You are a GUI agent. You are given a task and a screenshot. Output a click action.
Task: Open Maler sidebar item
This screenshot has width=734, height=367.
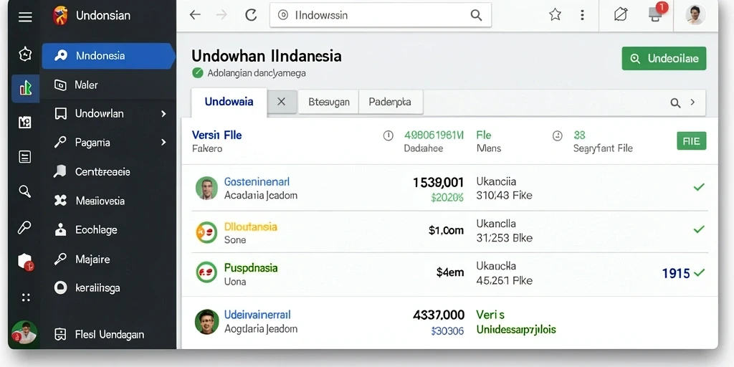click(x=108, y=85)
